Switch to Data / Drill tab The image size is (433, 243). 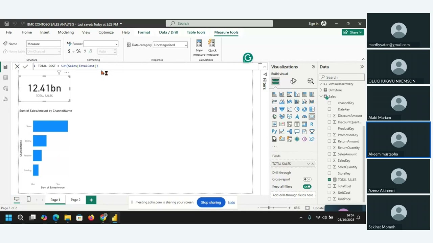168,32
